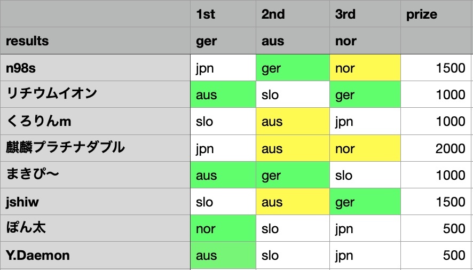473x270 pixels.
Task: Click the prize column header
Action: [x=436, y=14]
